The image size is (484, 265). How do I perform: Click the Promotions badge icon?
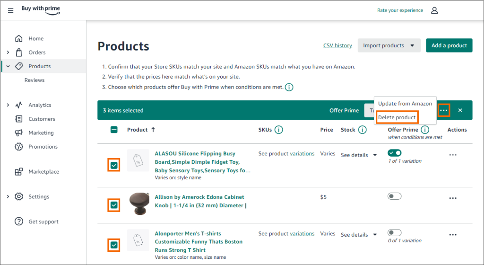pyautogui.click(x=19, y=147)
